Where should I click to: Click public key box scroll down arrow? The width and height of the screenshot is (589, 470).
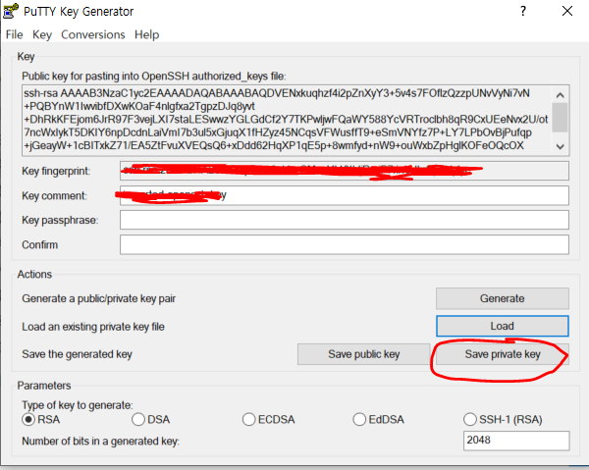coord(561,146)
